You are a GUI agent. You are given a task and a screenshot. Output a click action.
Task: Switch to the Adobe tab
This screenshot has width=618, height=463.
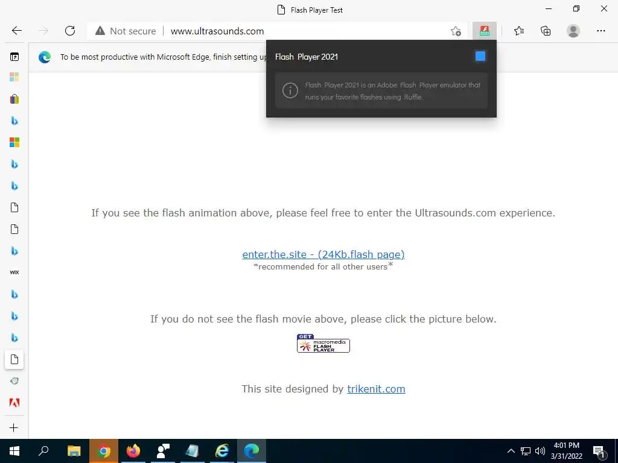coord(14,402)
